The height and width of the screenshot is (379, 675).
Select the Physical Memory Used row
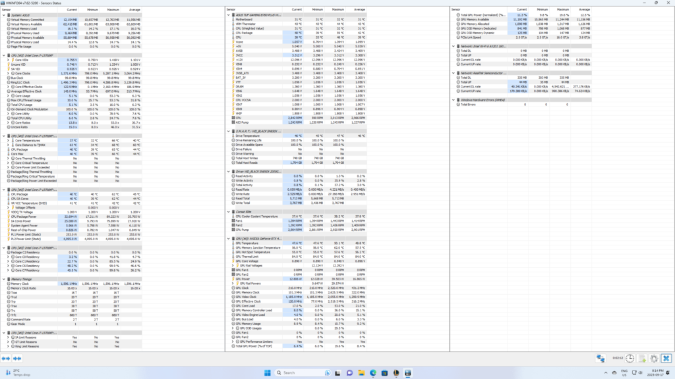[x=72, y=33]
